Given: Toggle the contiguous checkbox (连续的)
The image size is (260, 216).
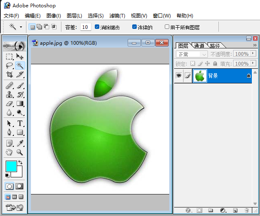Looking at the screenshot, I should [x=135, y=27].
